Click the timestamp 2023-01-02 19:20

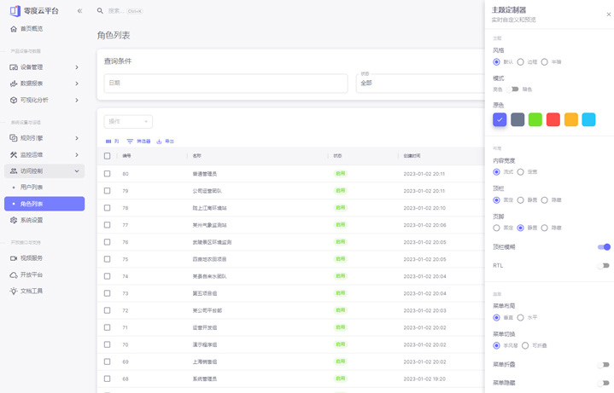[x=424, y=379]
